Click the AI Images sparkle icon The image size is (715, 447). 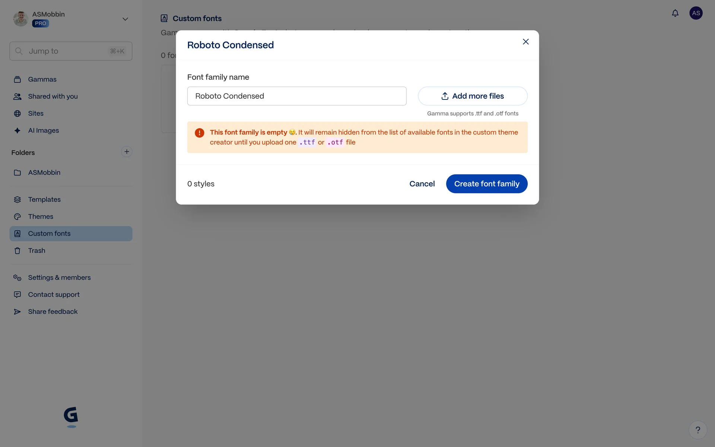click(18, 130)
